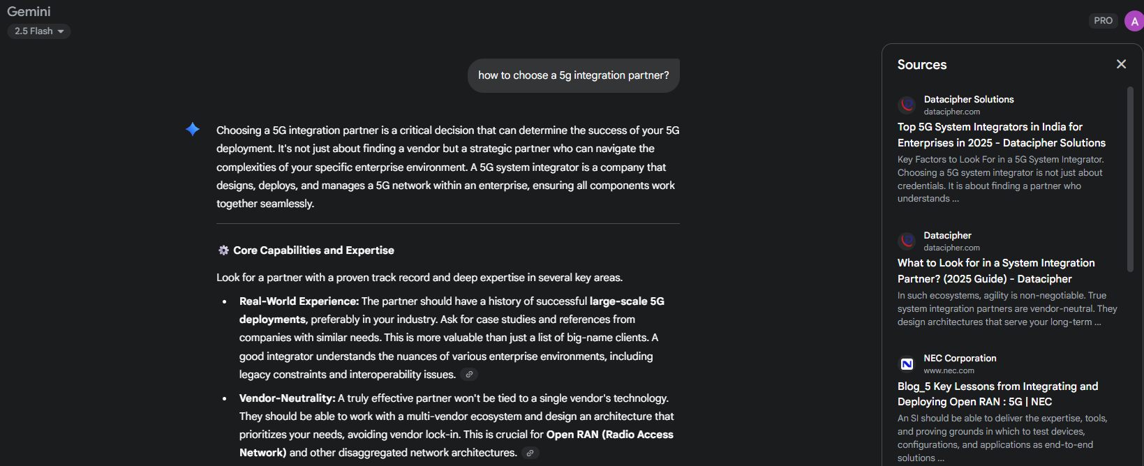Click the user prompt bubble about 5g partner
The image size is (1144, 466).
click(x=573, y=75)
